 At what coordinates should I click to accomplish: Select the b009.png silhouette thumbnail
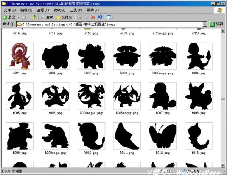(x=20, y=136)
